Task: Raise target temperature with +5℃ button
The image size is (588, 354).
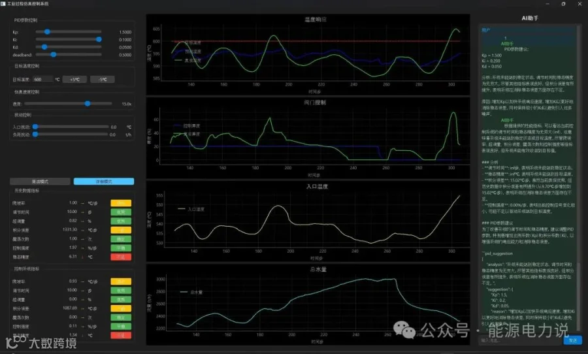Action: click(x=74, y=80)
